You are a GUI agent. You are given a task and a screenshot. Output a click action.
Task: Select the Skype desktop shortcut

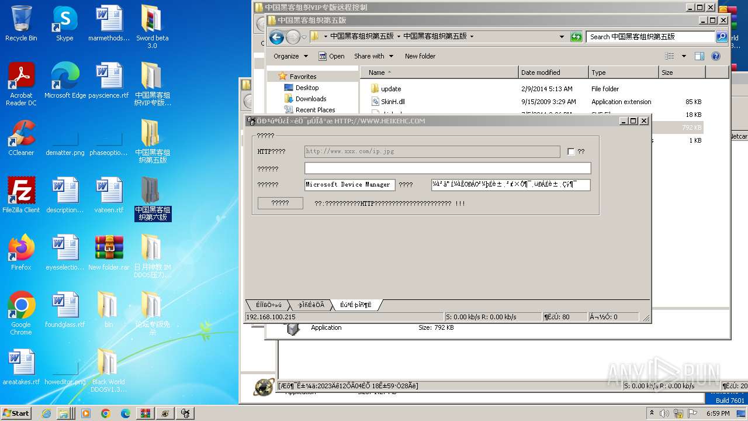click(x=65, y=24)
